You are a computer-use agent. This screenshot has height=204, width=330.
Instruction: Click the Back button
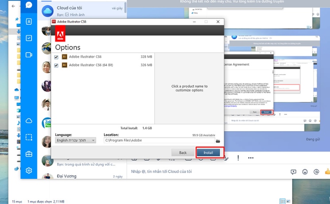click(182, 153)
